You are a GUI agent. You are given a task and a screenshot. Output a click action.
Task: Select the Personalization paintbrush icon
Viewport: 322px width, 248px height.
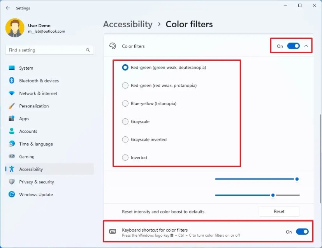(12, 106)
